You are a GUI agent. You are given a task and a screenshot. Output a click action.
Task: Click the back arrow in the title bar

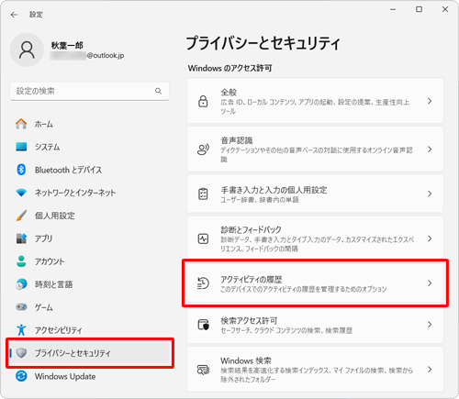pyautogui.click(x=14, y=15)
